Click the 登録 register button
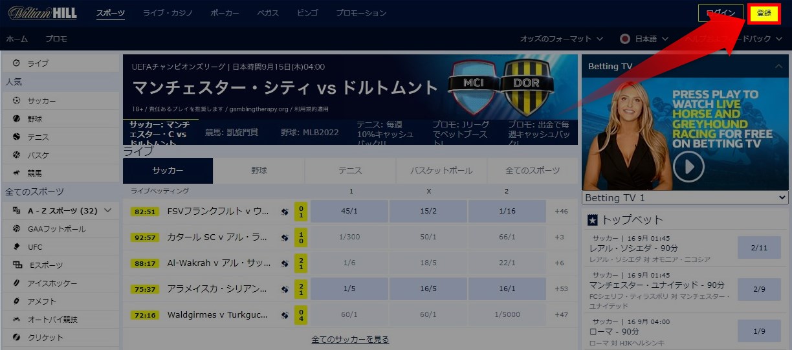Viewport: 792px width, 350px height. (x=764, y=13)
